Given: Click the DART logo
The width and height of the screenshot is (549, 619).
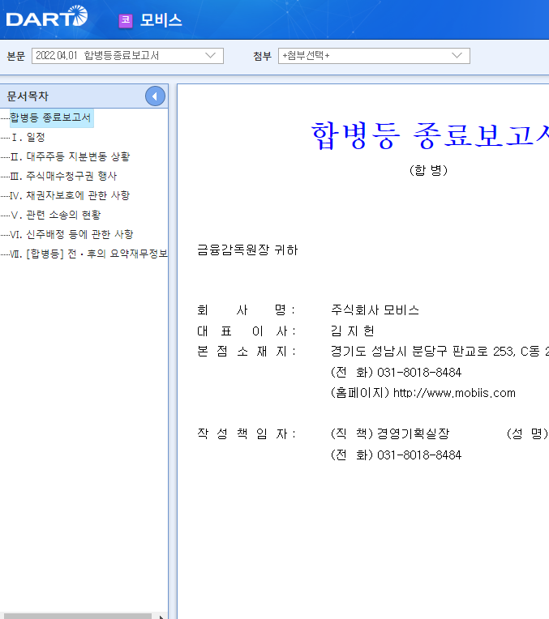Looking at the screenshot, I should click(47, 16).
